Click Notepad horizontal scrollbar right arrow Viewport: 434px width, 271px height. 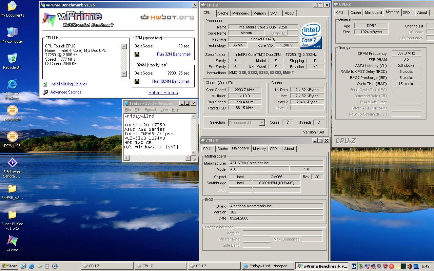pos(188,158)
